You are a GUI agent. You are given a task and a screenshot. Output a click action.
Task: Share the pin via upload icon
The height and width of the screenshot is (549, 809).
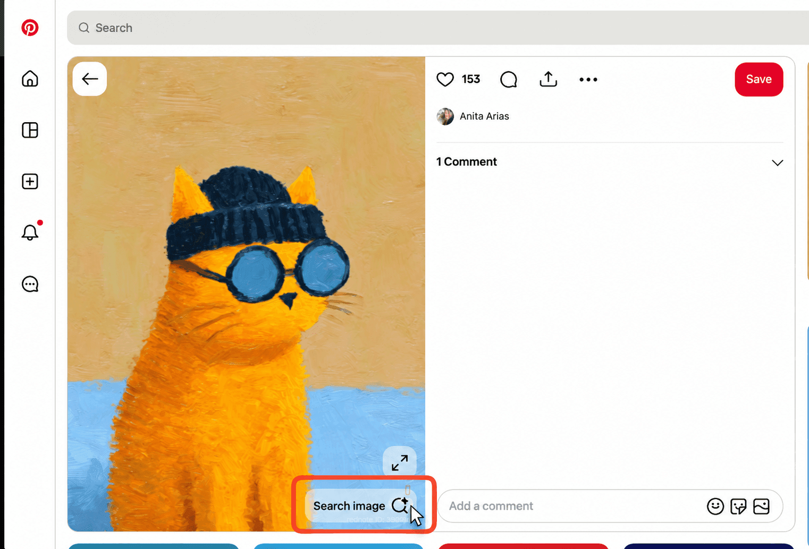(548, 79)
